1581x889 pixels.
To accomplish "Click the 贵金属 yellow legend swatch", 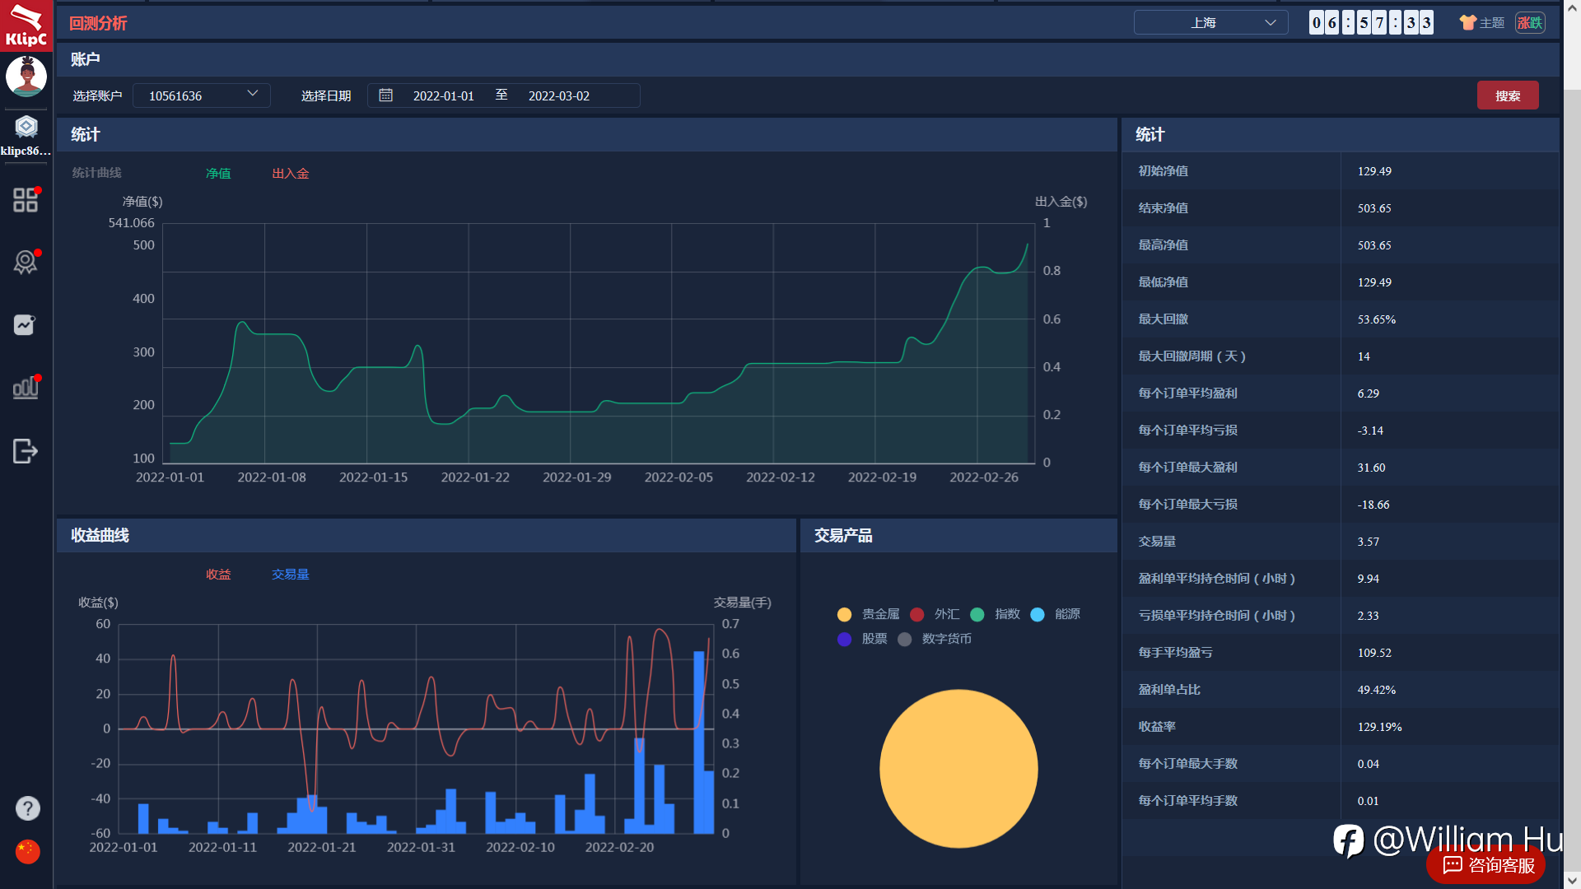I will tap(844, 615).
